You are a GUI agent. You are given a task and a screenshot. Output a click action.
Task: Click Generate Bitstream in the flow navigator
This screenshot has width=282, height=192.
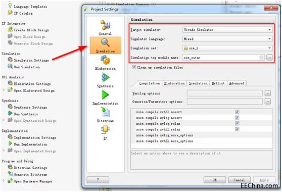pyautogui.click(x=30, y=174)
